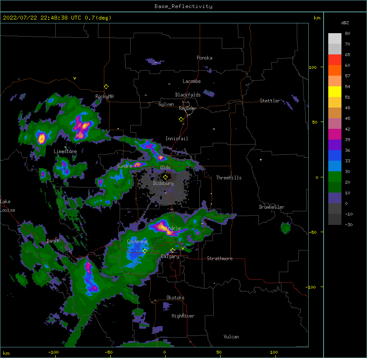Click the Sundre label

point(124,166)
